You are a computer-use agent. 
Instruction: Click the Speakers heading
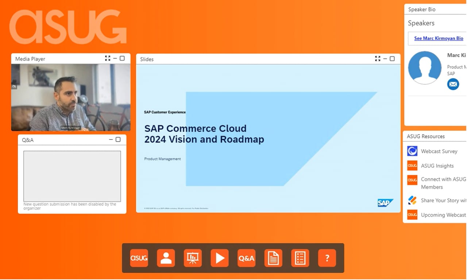(x=421, y=23)
